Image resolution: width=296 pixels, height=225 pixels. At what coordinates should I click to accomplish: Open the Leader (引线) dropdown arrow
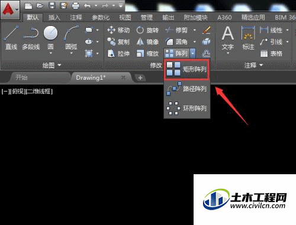click(288, 42)
